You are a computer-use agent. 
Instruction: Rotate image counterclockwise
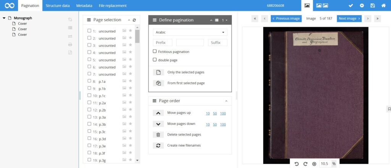(x=296, y=164)
